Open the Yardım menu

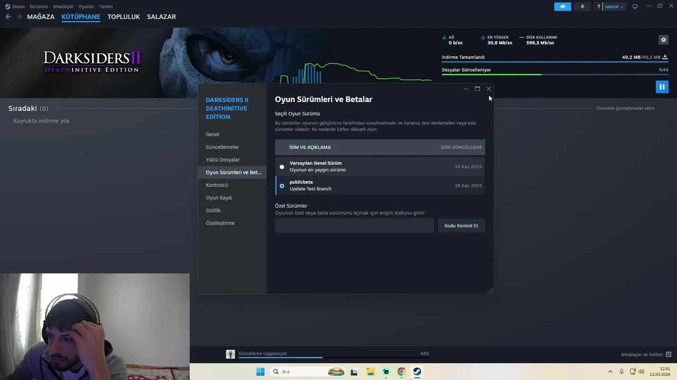coord(106,6)
